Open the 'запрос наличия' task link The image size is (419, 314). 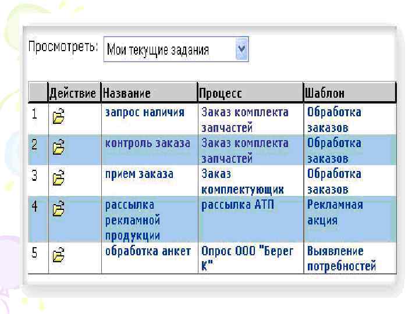[x=144, y=112]
